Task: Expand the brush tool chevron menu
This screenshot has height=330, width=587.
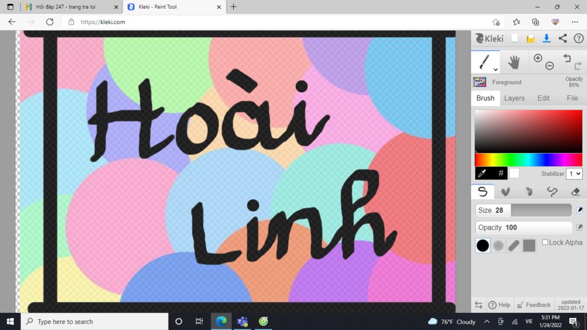Action: [x=495, y=69]
